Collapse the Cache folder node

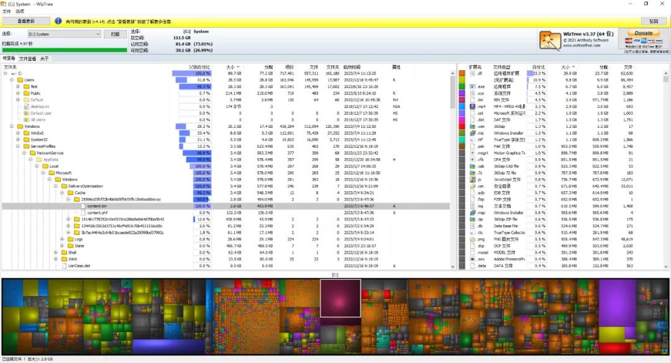tap(62, 193)
